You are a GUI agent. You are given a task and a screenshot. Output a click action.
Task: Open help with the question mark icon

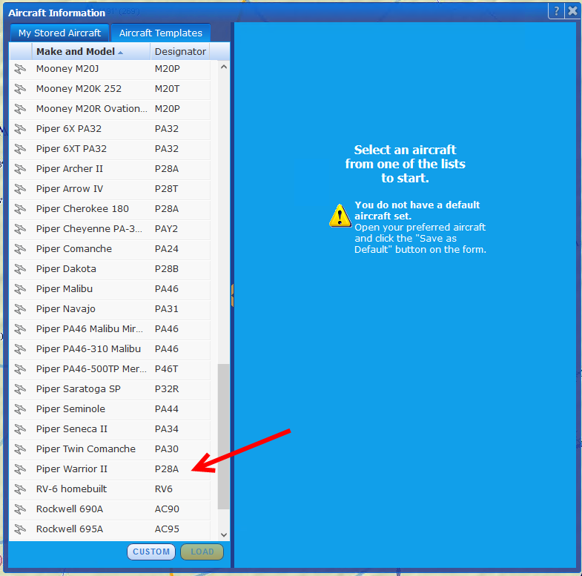556,11
